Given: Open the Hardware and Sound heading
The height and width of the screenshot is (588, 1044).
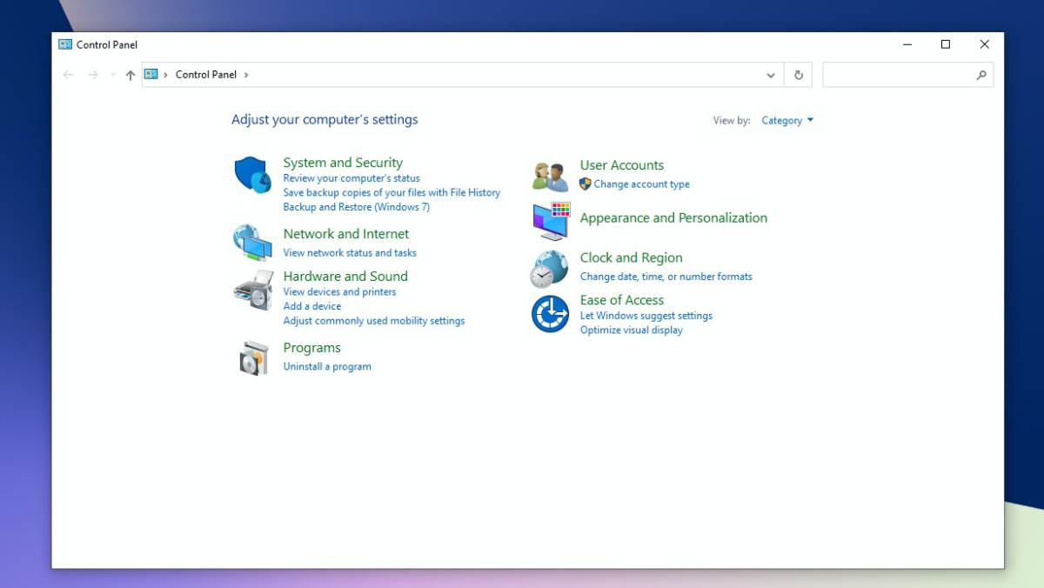Looking at the screenshot, I should [345, 277].
